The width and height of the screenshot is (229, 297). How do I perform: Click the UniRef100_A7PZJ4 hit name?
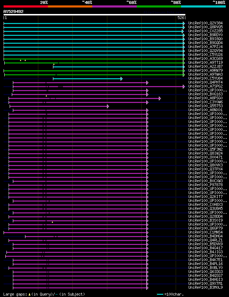[x=205, y=47]
